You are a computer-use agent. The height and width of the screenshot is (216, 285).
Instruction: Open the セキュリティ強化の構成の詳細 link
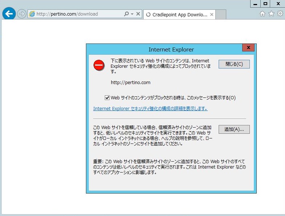click(150, 109)
